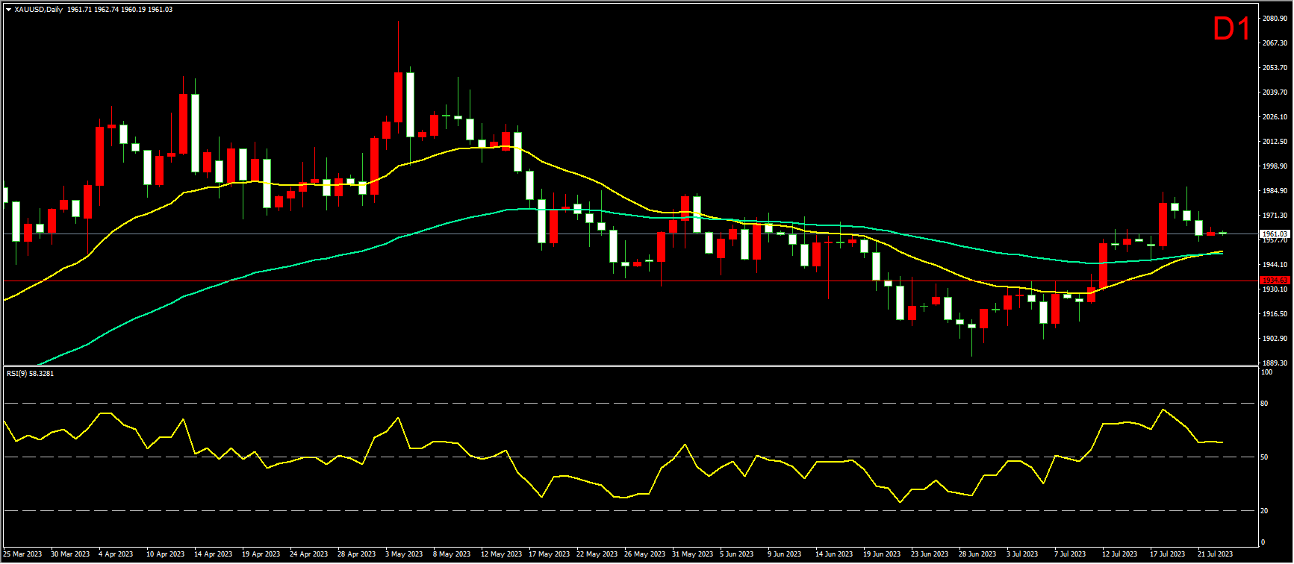Image resolution: width=1294 pixels, height=564 pixels.
Task: Click the 25 Mar 2023 date label
Action: [22, 554]
